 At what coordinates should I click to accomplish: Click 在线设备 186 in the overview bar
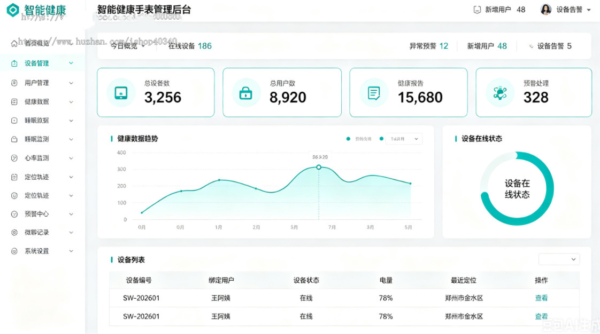190,46
